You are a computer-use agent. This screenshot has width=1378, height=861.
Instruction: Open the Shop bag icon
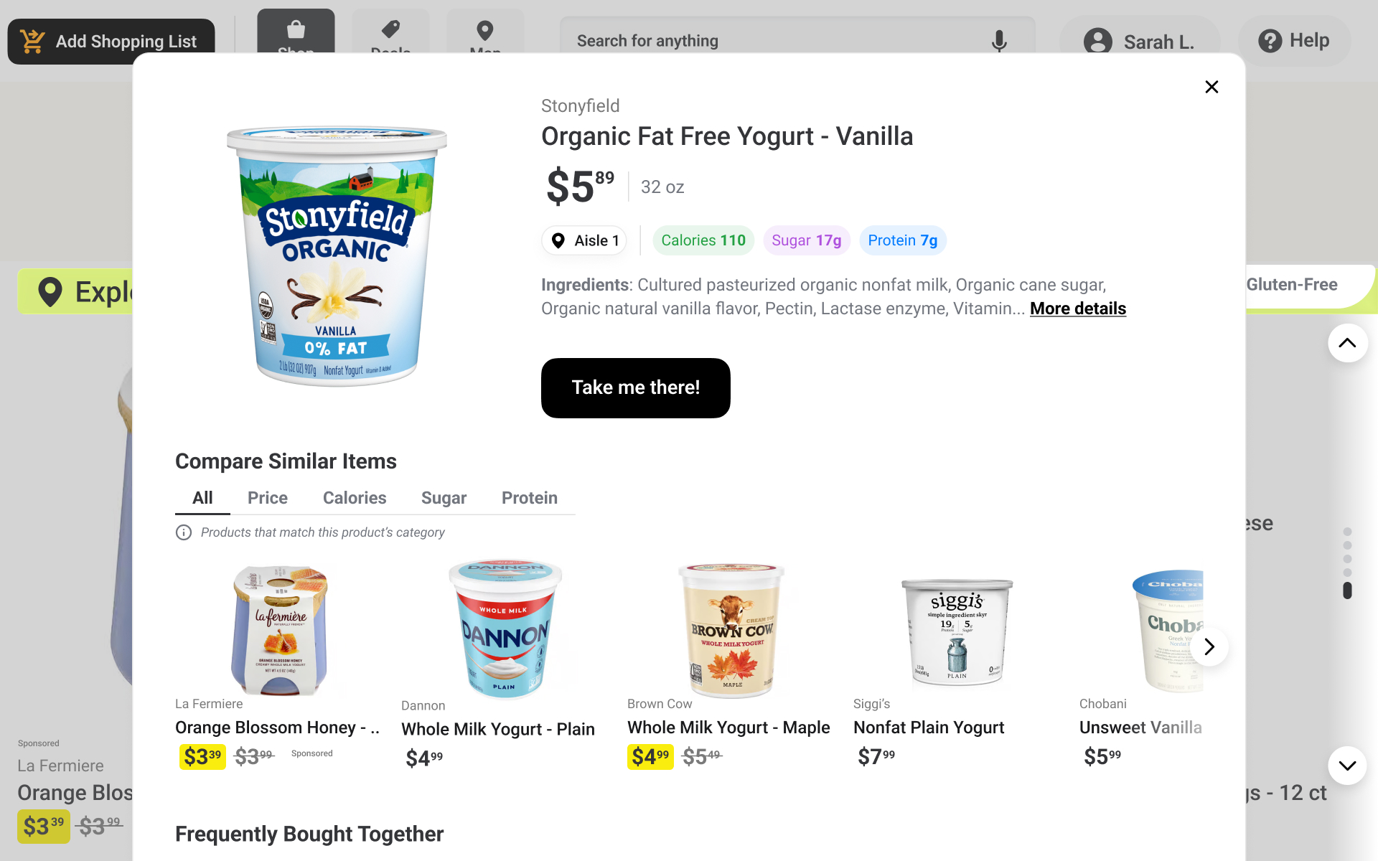tap(296, 31)
